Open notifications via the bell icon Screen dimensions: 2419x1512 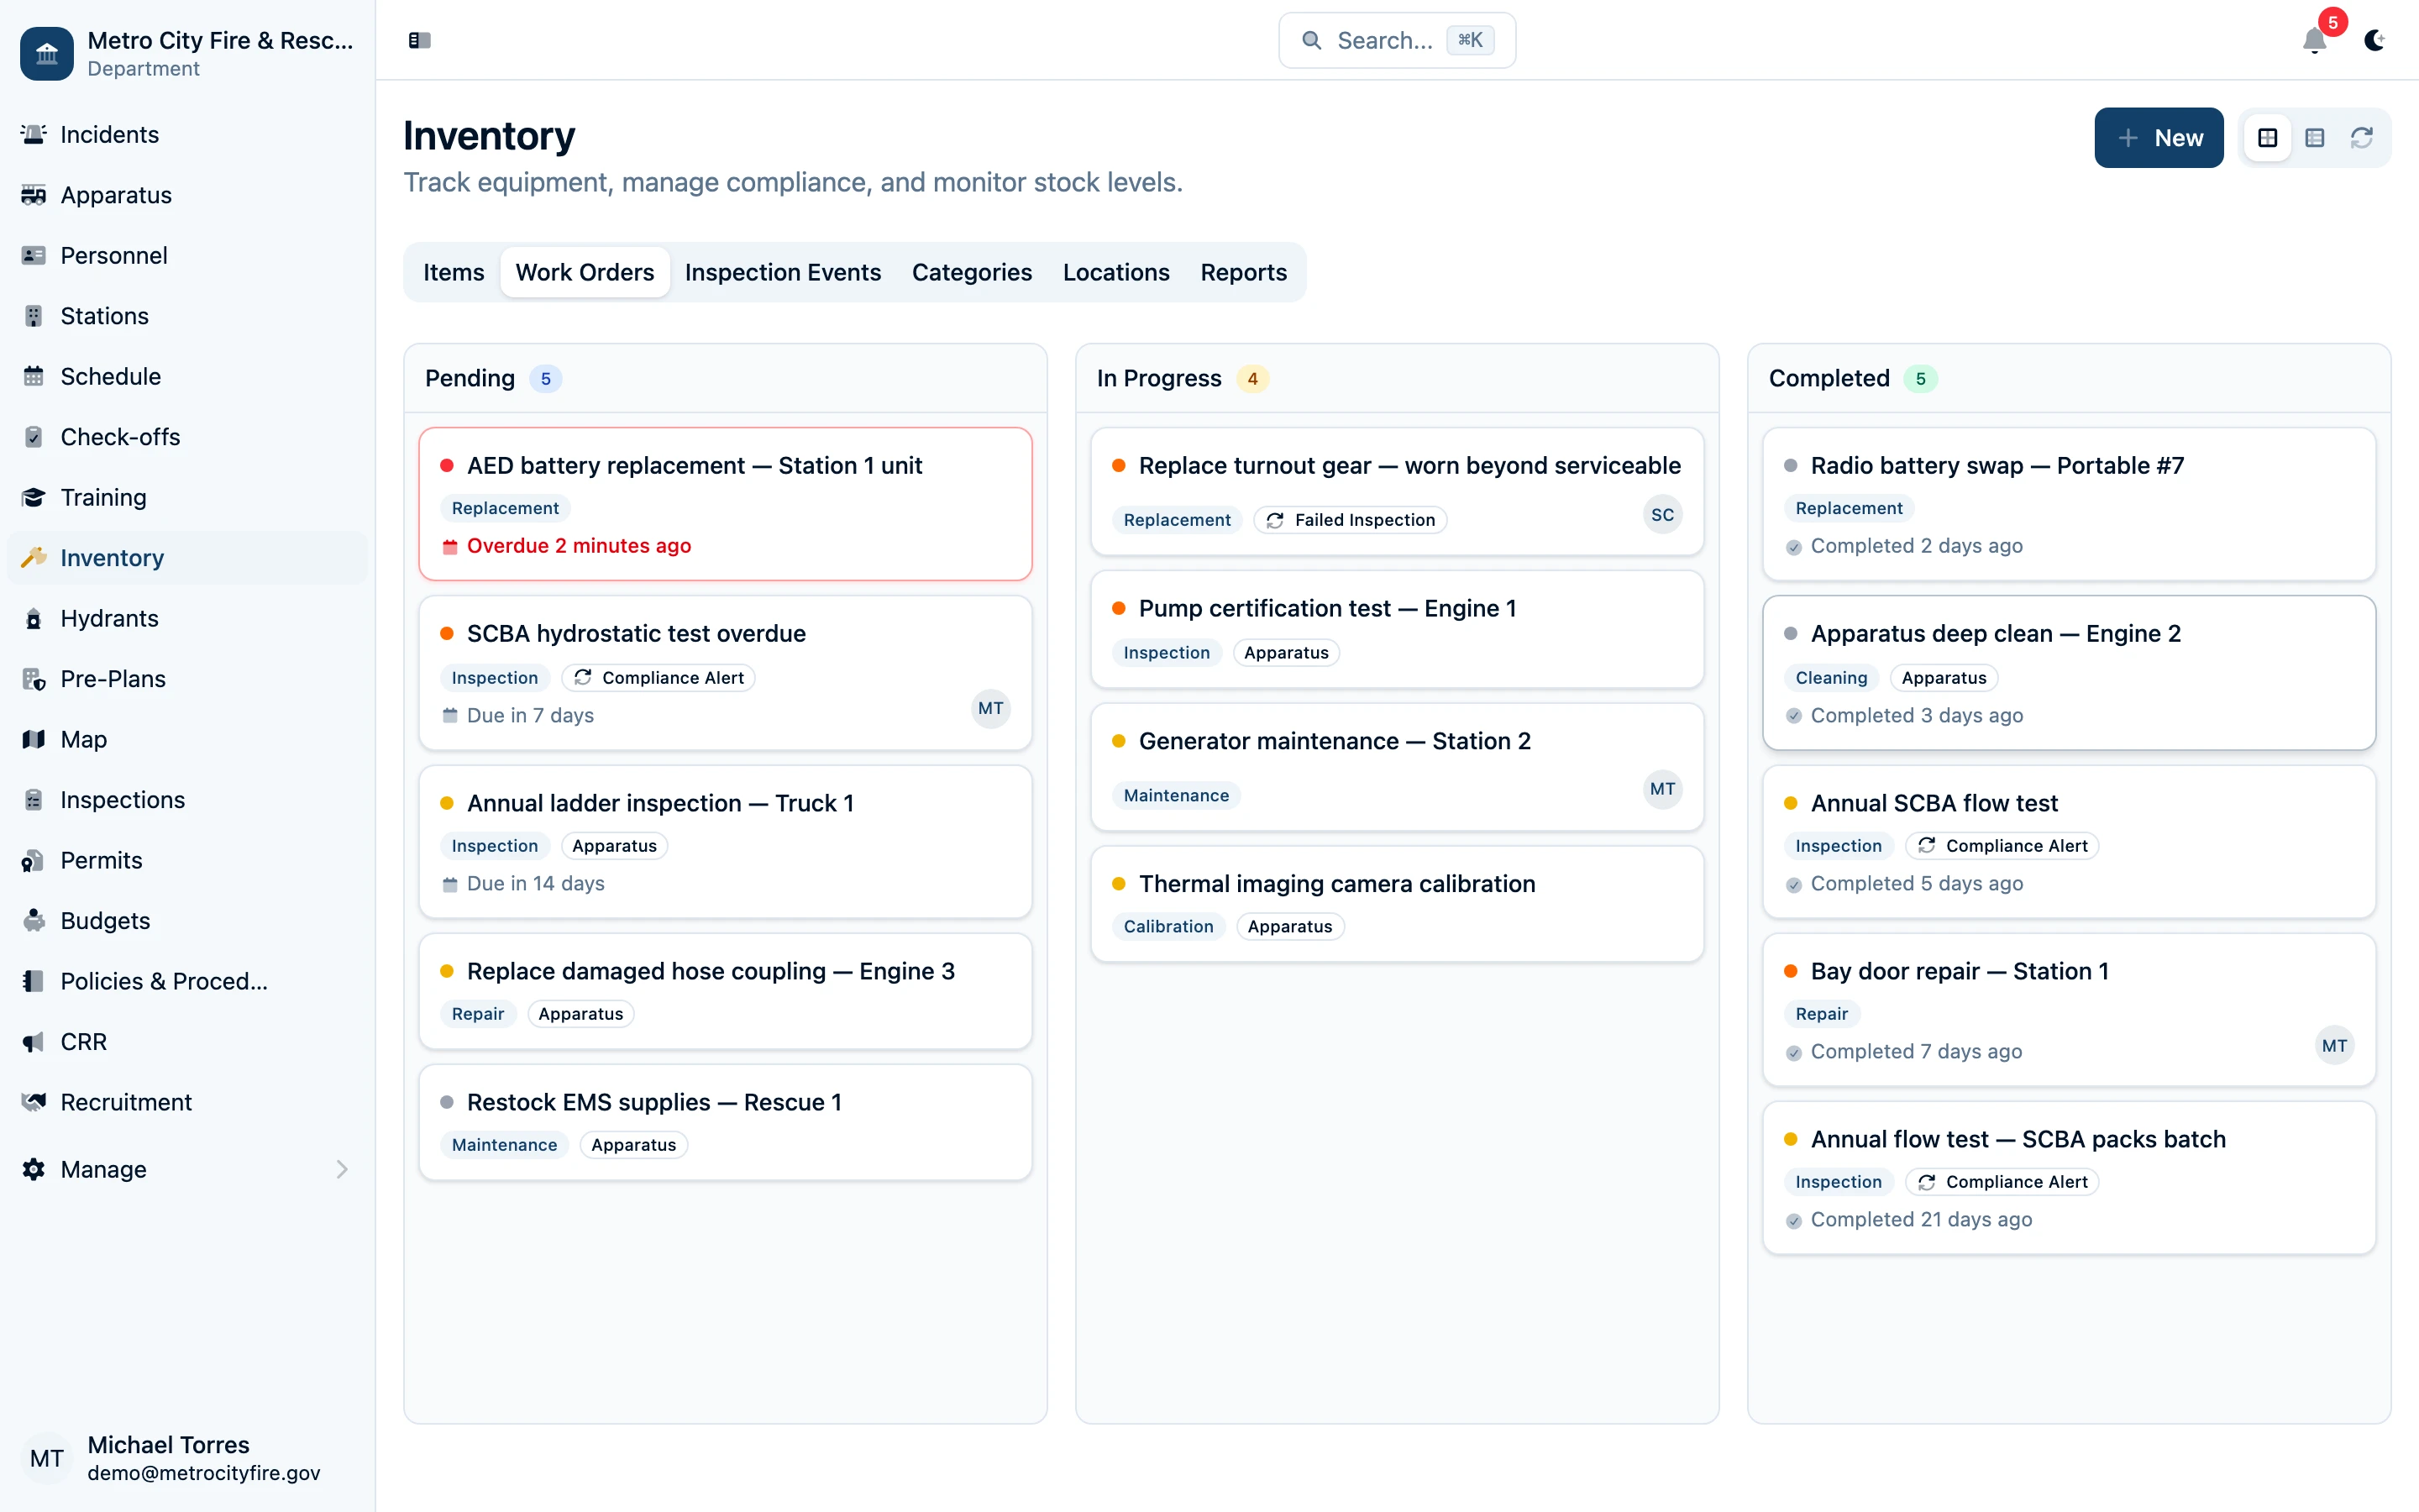2313,42
